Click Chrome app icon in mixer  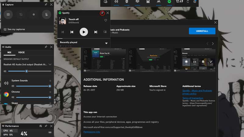coord(6,94)
